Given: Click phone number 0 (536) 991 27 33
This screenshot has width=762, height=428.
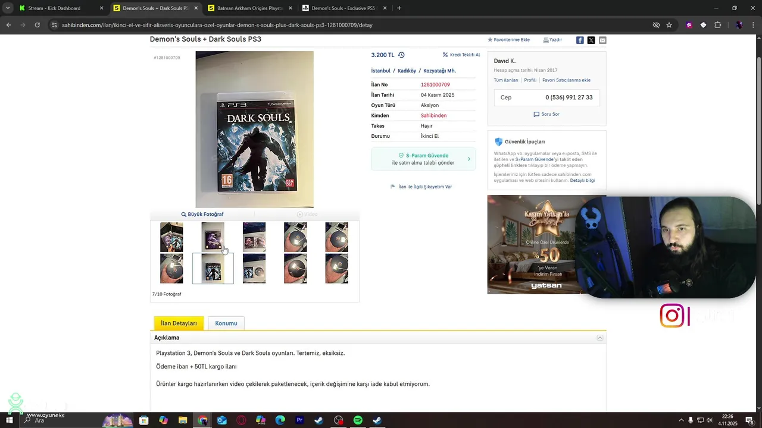Looking at the screenshot, I should pyautogui.click(x=569, y=97).
